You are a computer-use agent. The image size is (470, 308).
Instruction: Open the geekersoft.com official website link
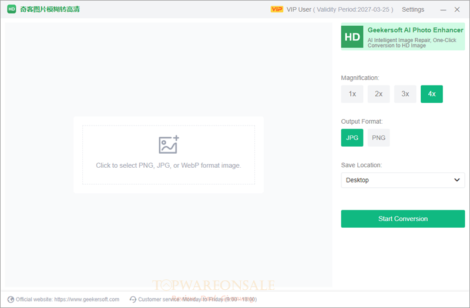[86, 299]
